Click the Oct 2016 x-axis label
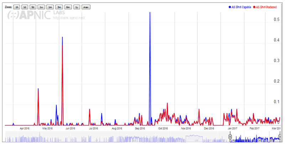285x144 pixels. coord(162,129)
